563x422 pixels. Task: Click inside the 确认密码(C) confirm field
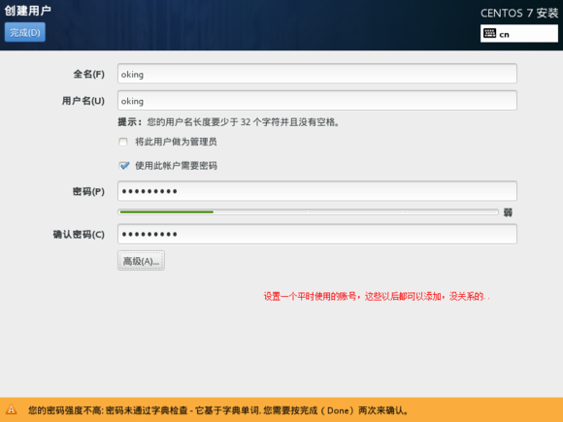pyautogui.click(x=317, y=234)
